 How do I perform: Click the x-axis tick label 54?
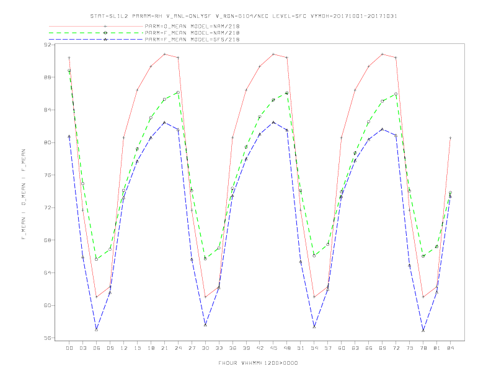pyautogui.click(x=314, y=348)
